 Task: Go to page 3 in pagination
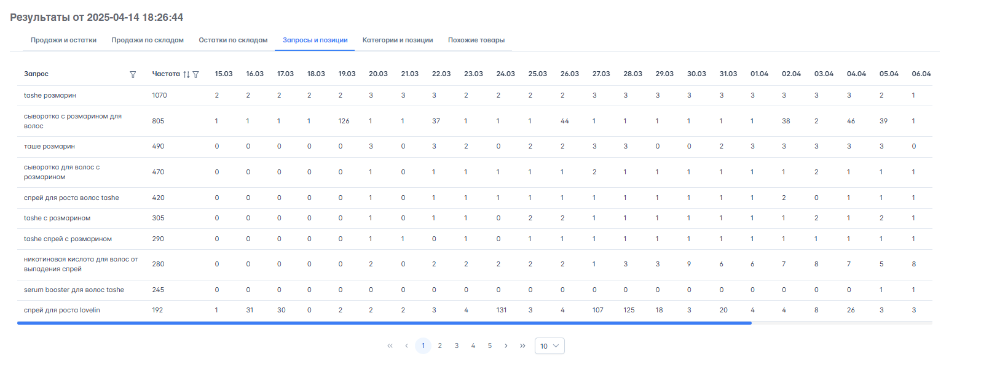(456, 346)
